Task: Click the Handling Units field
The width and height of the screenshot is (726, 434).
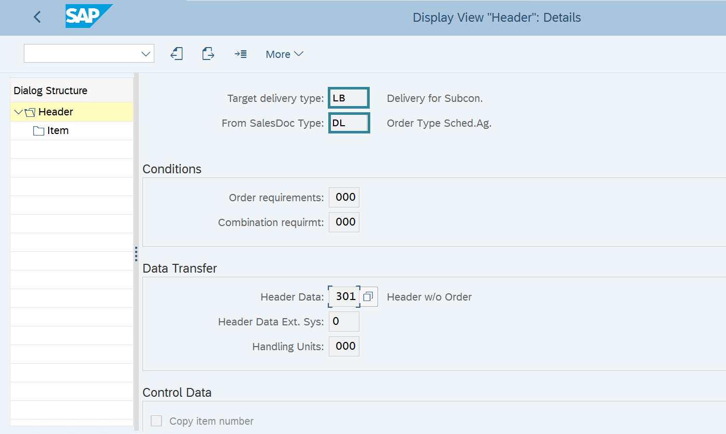Action: tap(344, 347)
